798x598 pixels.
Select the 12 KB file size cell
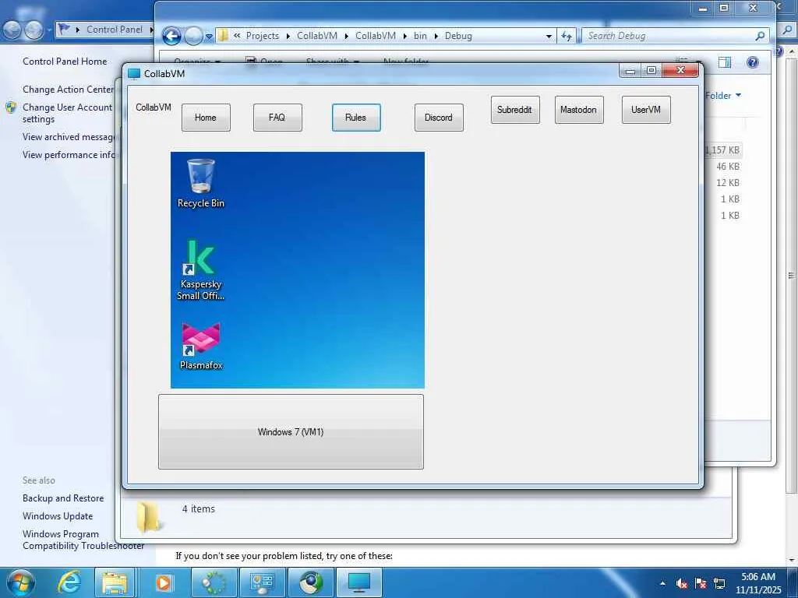728,182
